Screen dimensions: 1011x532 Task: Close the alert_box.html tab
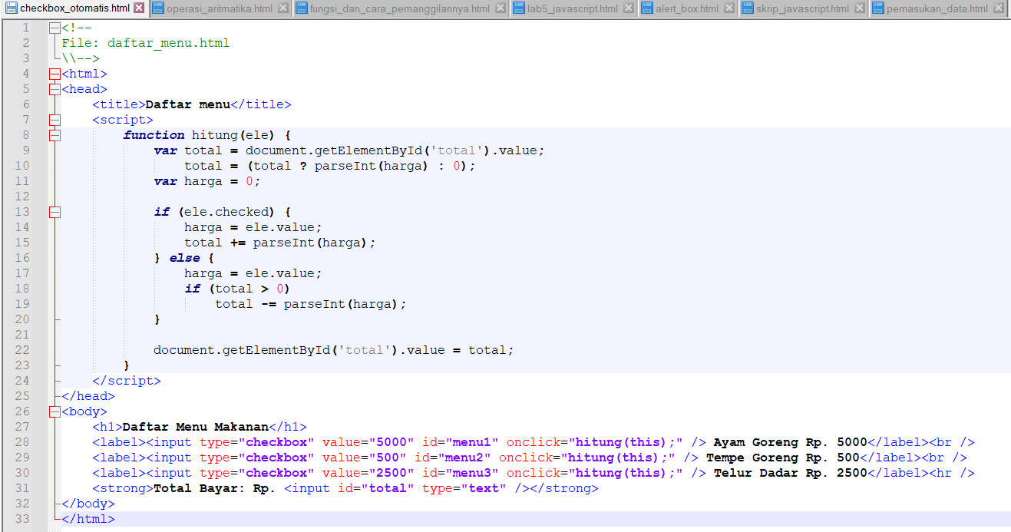point(729,9)
